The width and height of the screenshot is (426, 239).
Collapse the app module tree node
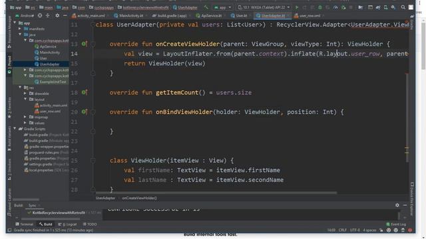(15, 23)
